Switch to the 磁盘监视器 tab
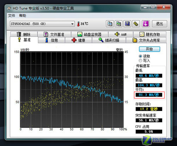 click(90, 34)
